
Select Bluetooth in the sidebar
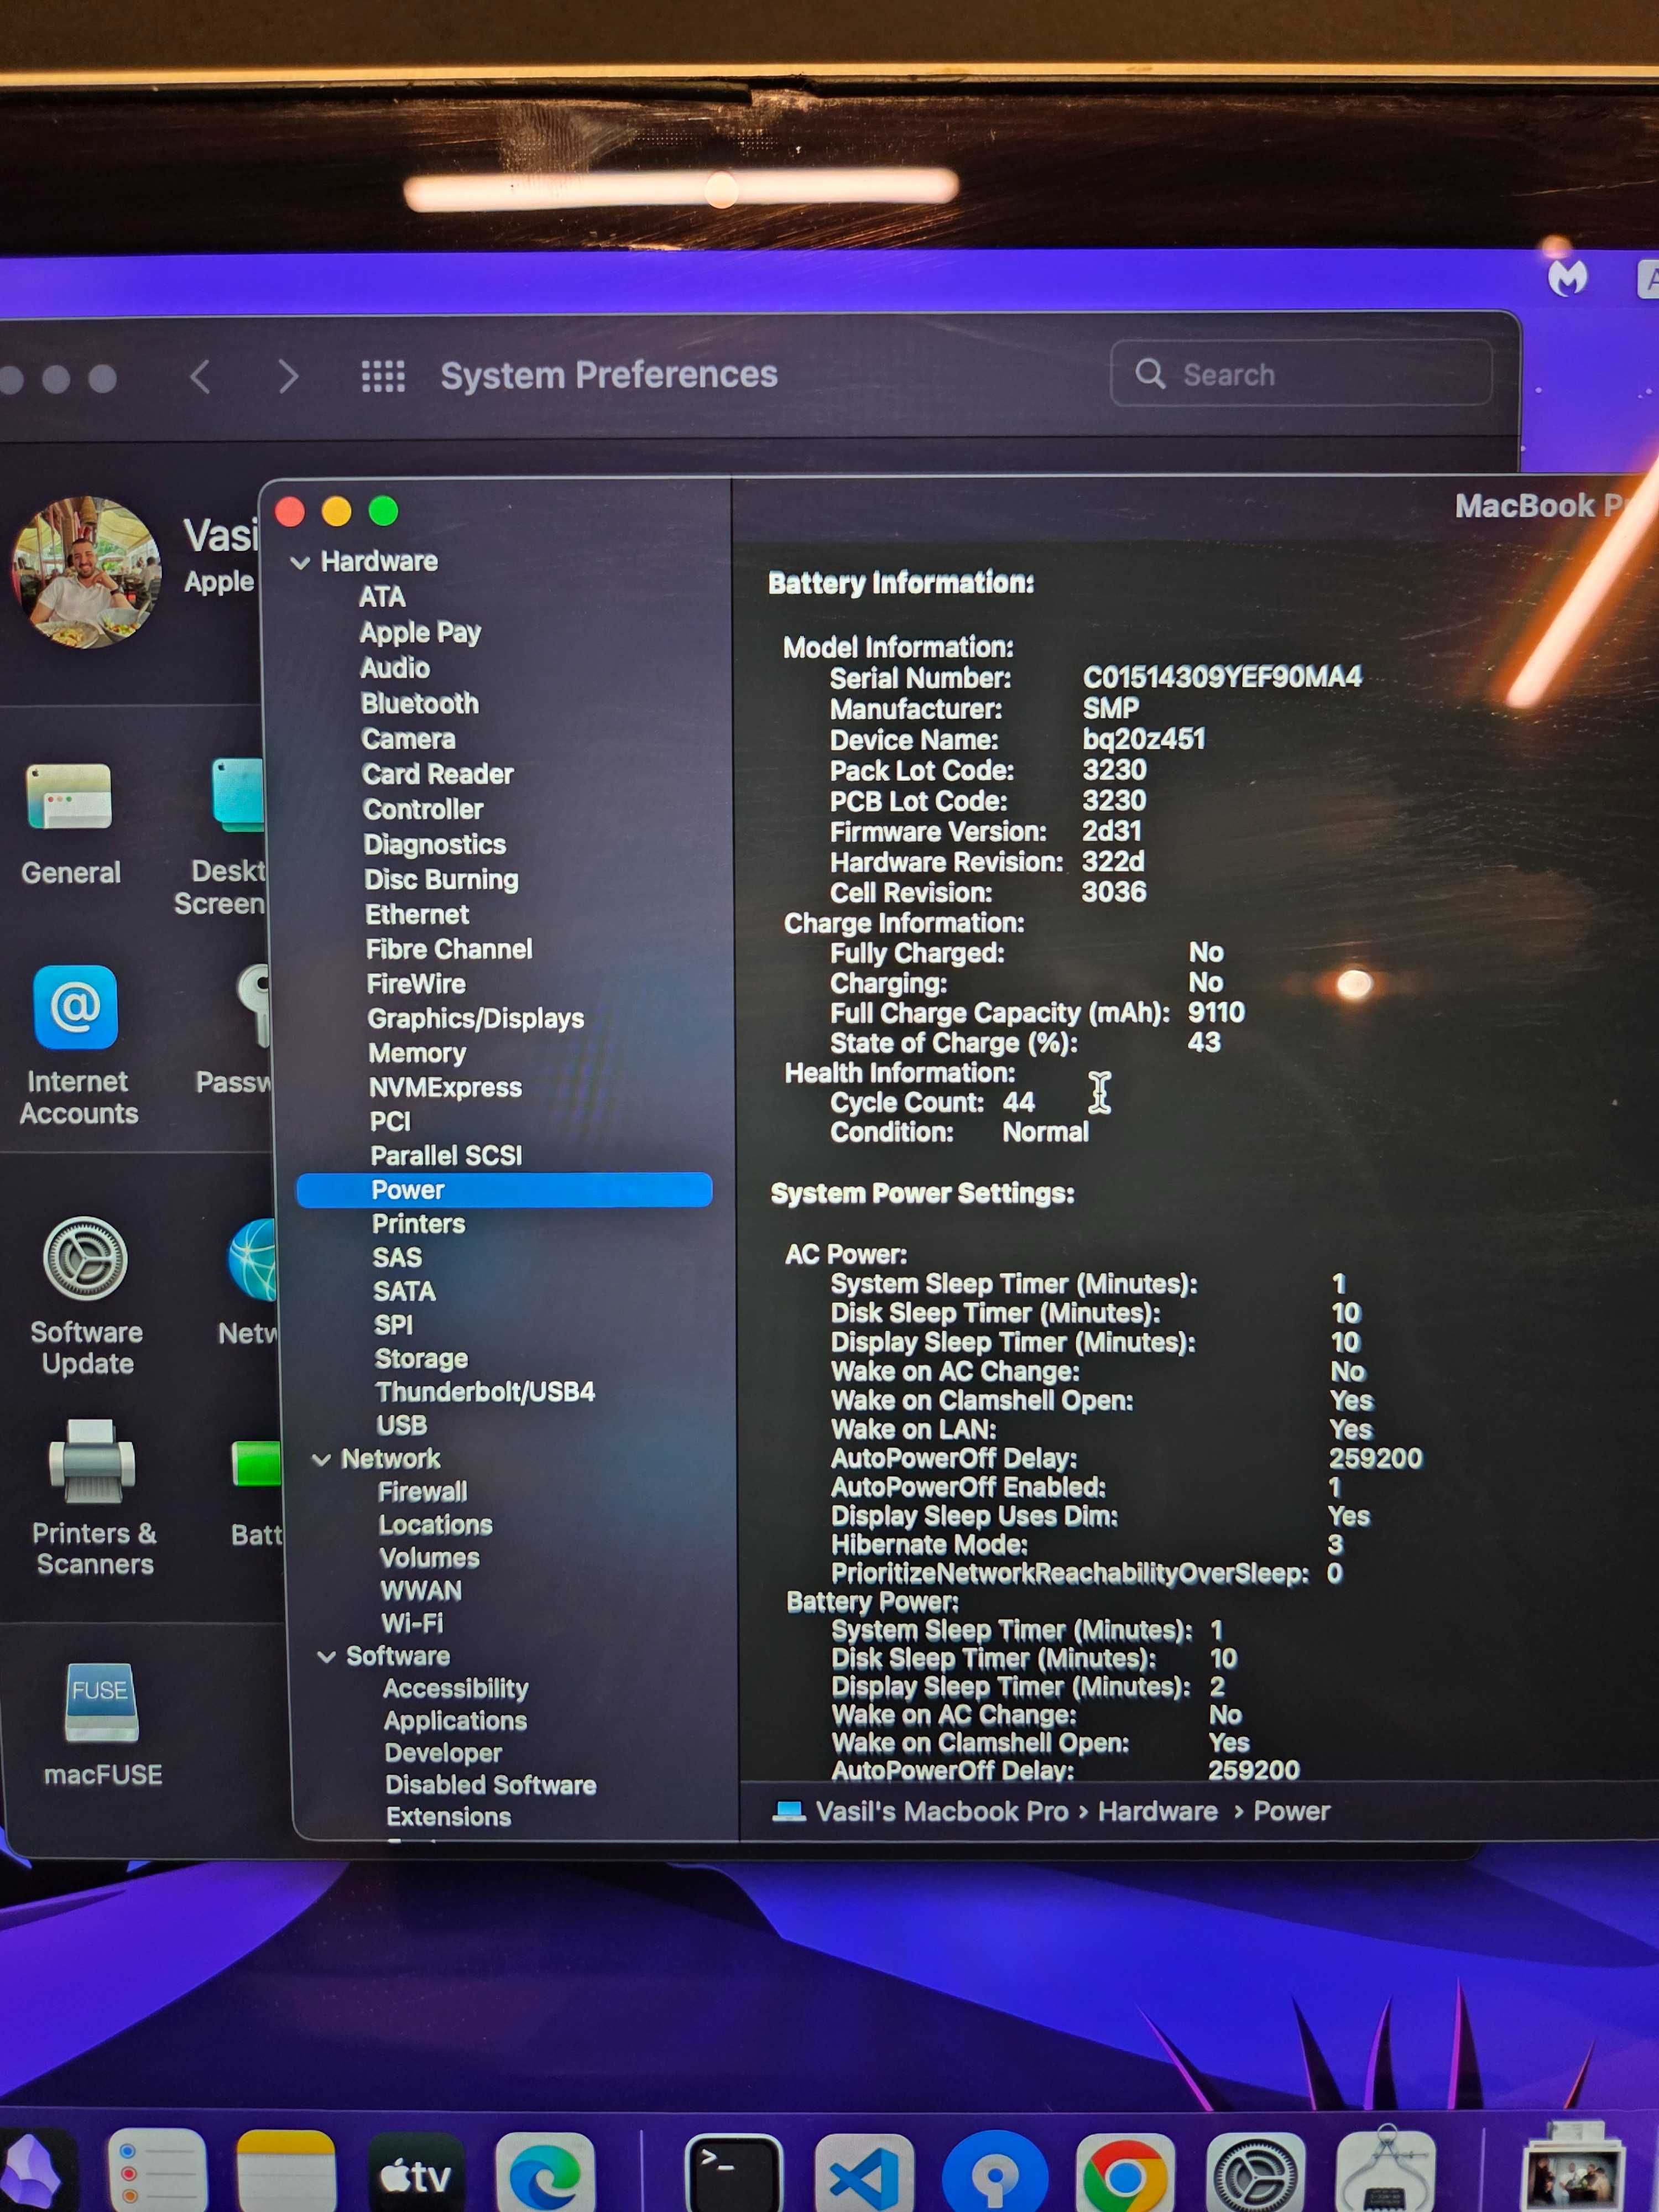pos(420,704)
